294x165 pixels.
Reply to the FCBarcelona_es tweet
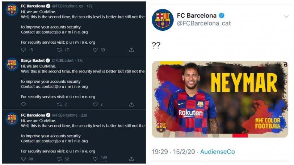tap(24, 50)
